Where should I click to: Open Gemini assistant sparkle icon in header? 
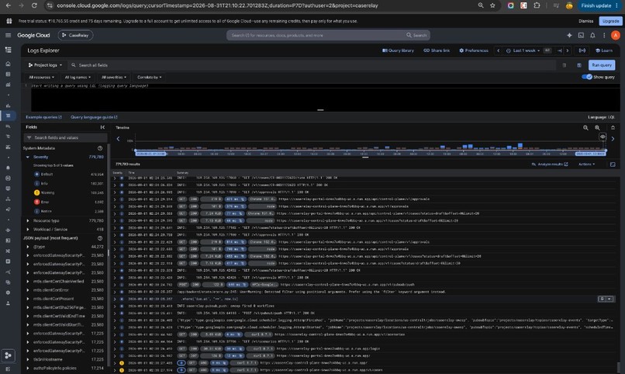point(569,35)
